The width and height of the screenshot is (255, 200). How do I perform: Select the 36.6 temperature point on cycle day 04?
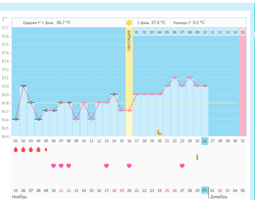(x=38, y=119)
